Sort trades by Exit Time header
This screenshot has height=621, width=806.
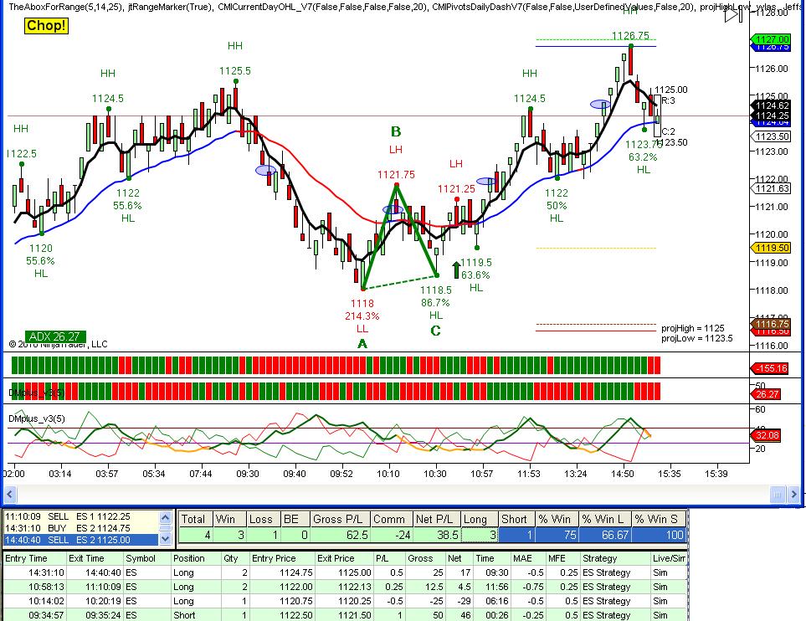pyautogui.click(x=95, y=558)
